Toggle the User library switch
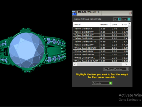142x107 pixels. pos(126,19)
